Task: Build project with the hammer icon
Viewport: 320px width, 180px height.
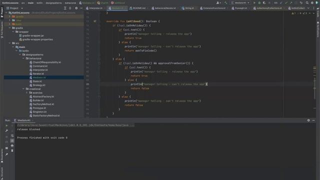Action: coord(225,3)
